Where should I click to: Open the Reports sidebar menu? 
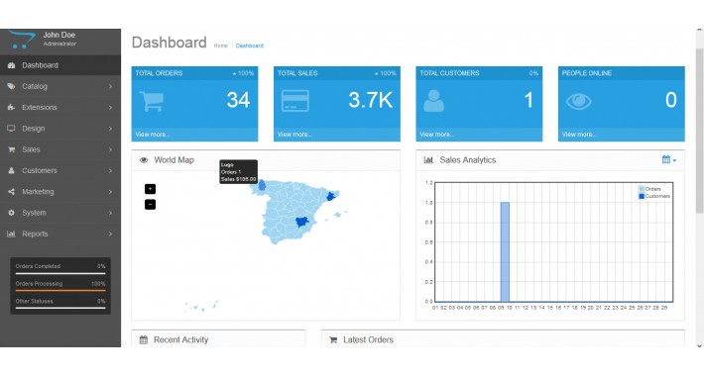[60, 234]
